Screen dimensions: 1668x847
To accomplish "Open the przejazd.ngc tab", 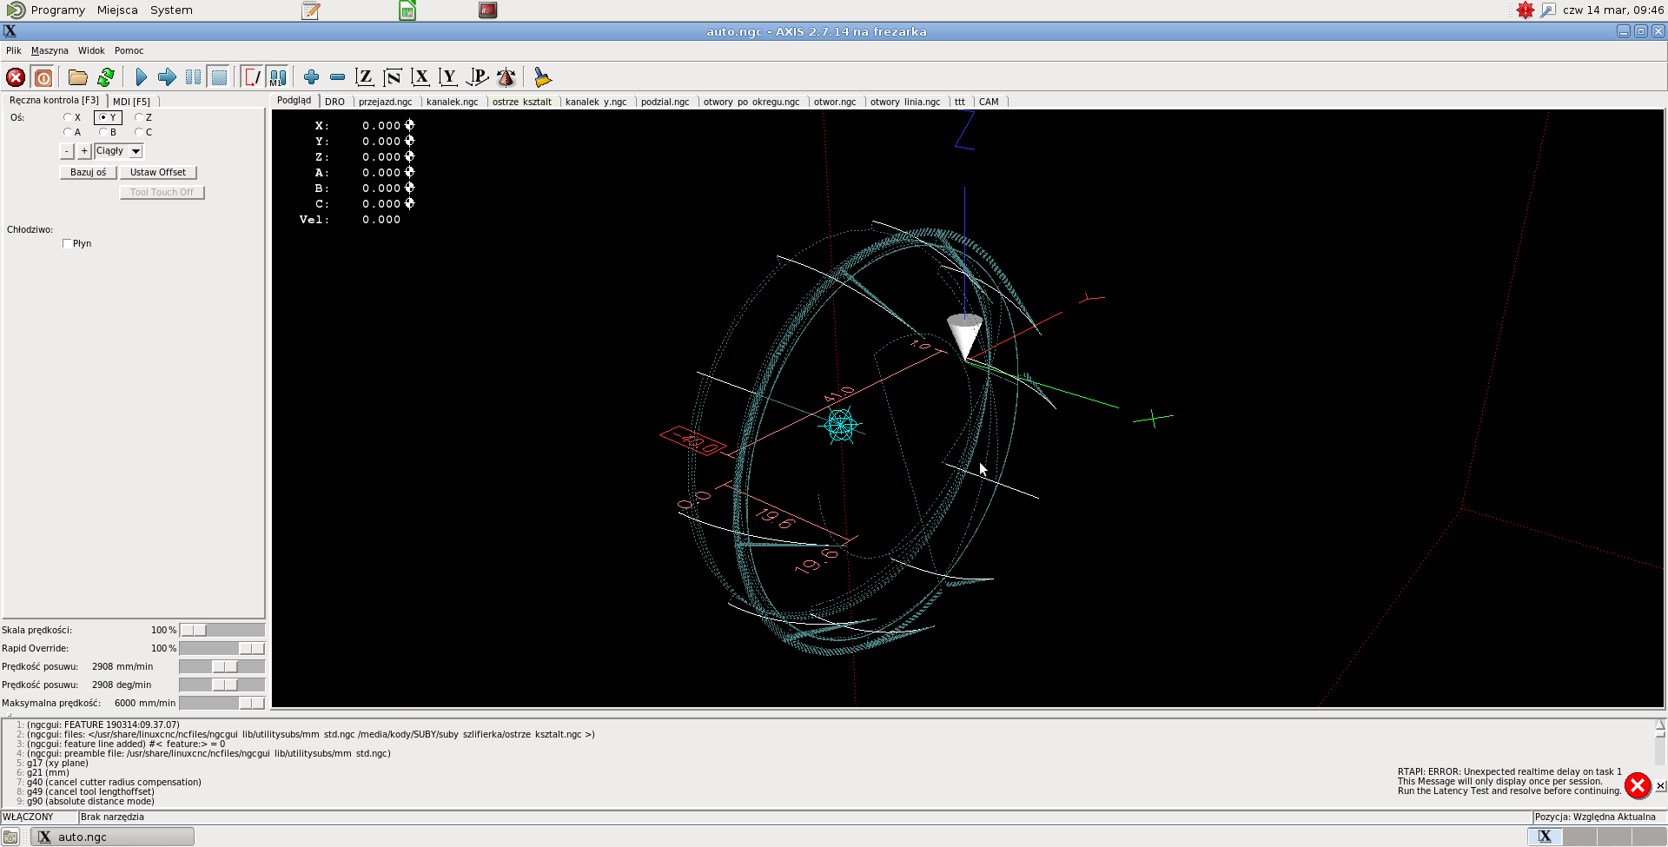I will [x=385, y=102].
